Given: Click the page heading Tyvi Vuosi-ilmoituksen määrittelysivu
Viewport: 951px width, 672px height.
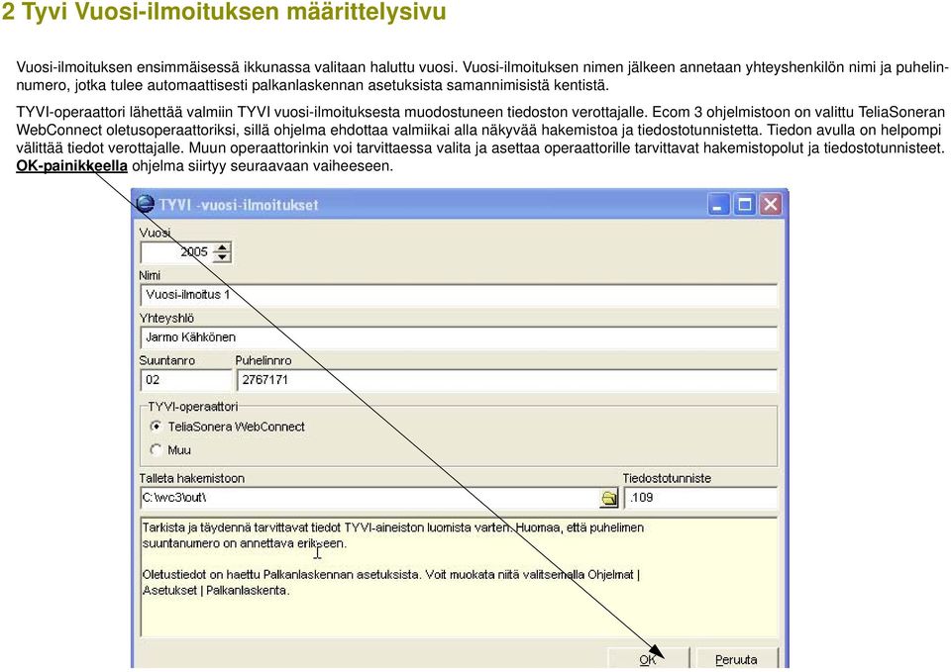Looking at the screenshot, I should (234, 12).
